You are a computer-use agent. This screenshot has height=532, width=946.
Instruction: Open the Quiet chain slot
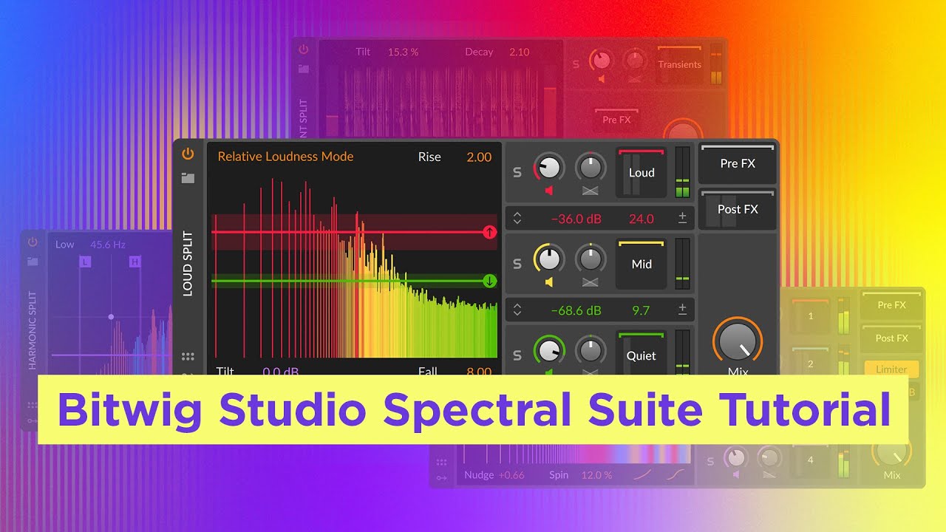(x=642, y=353)
